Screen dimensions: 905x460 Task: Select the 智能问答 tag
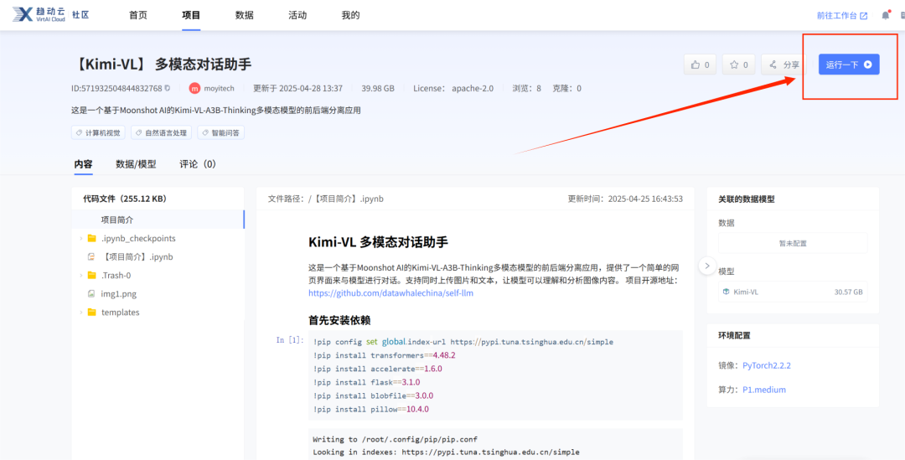(x=221, y=132)
